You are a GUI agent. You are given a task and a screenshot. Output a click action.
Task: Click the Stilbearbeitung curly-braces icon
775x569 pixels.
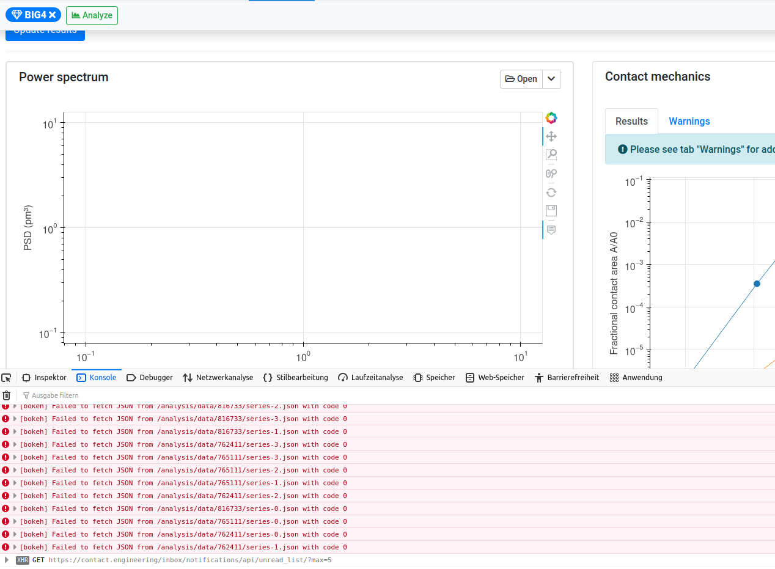268,377
